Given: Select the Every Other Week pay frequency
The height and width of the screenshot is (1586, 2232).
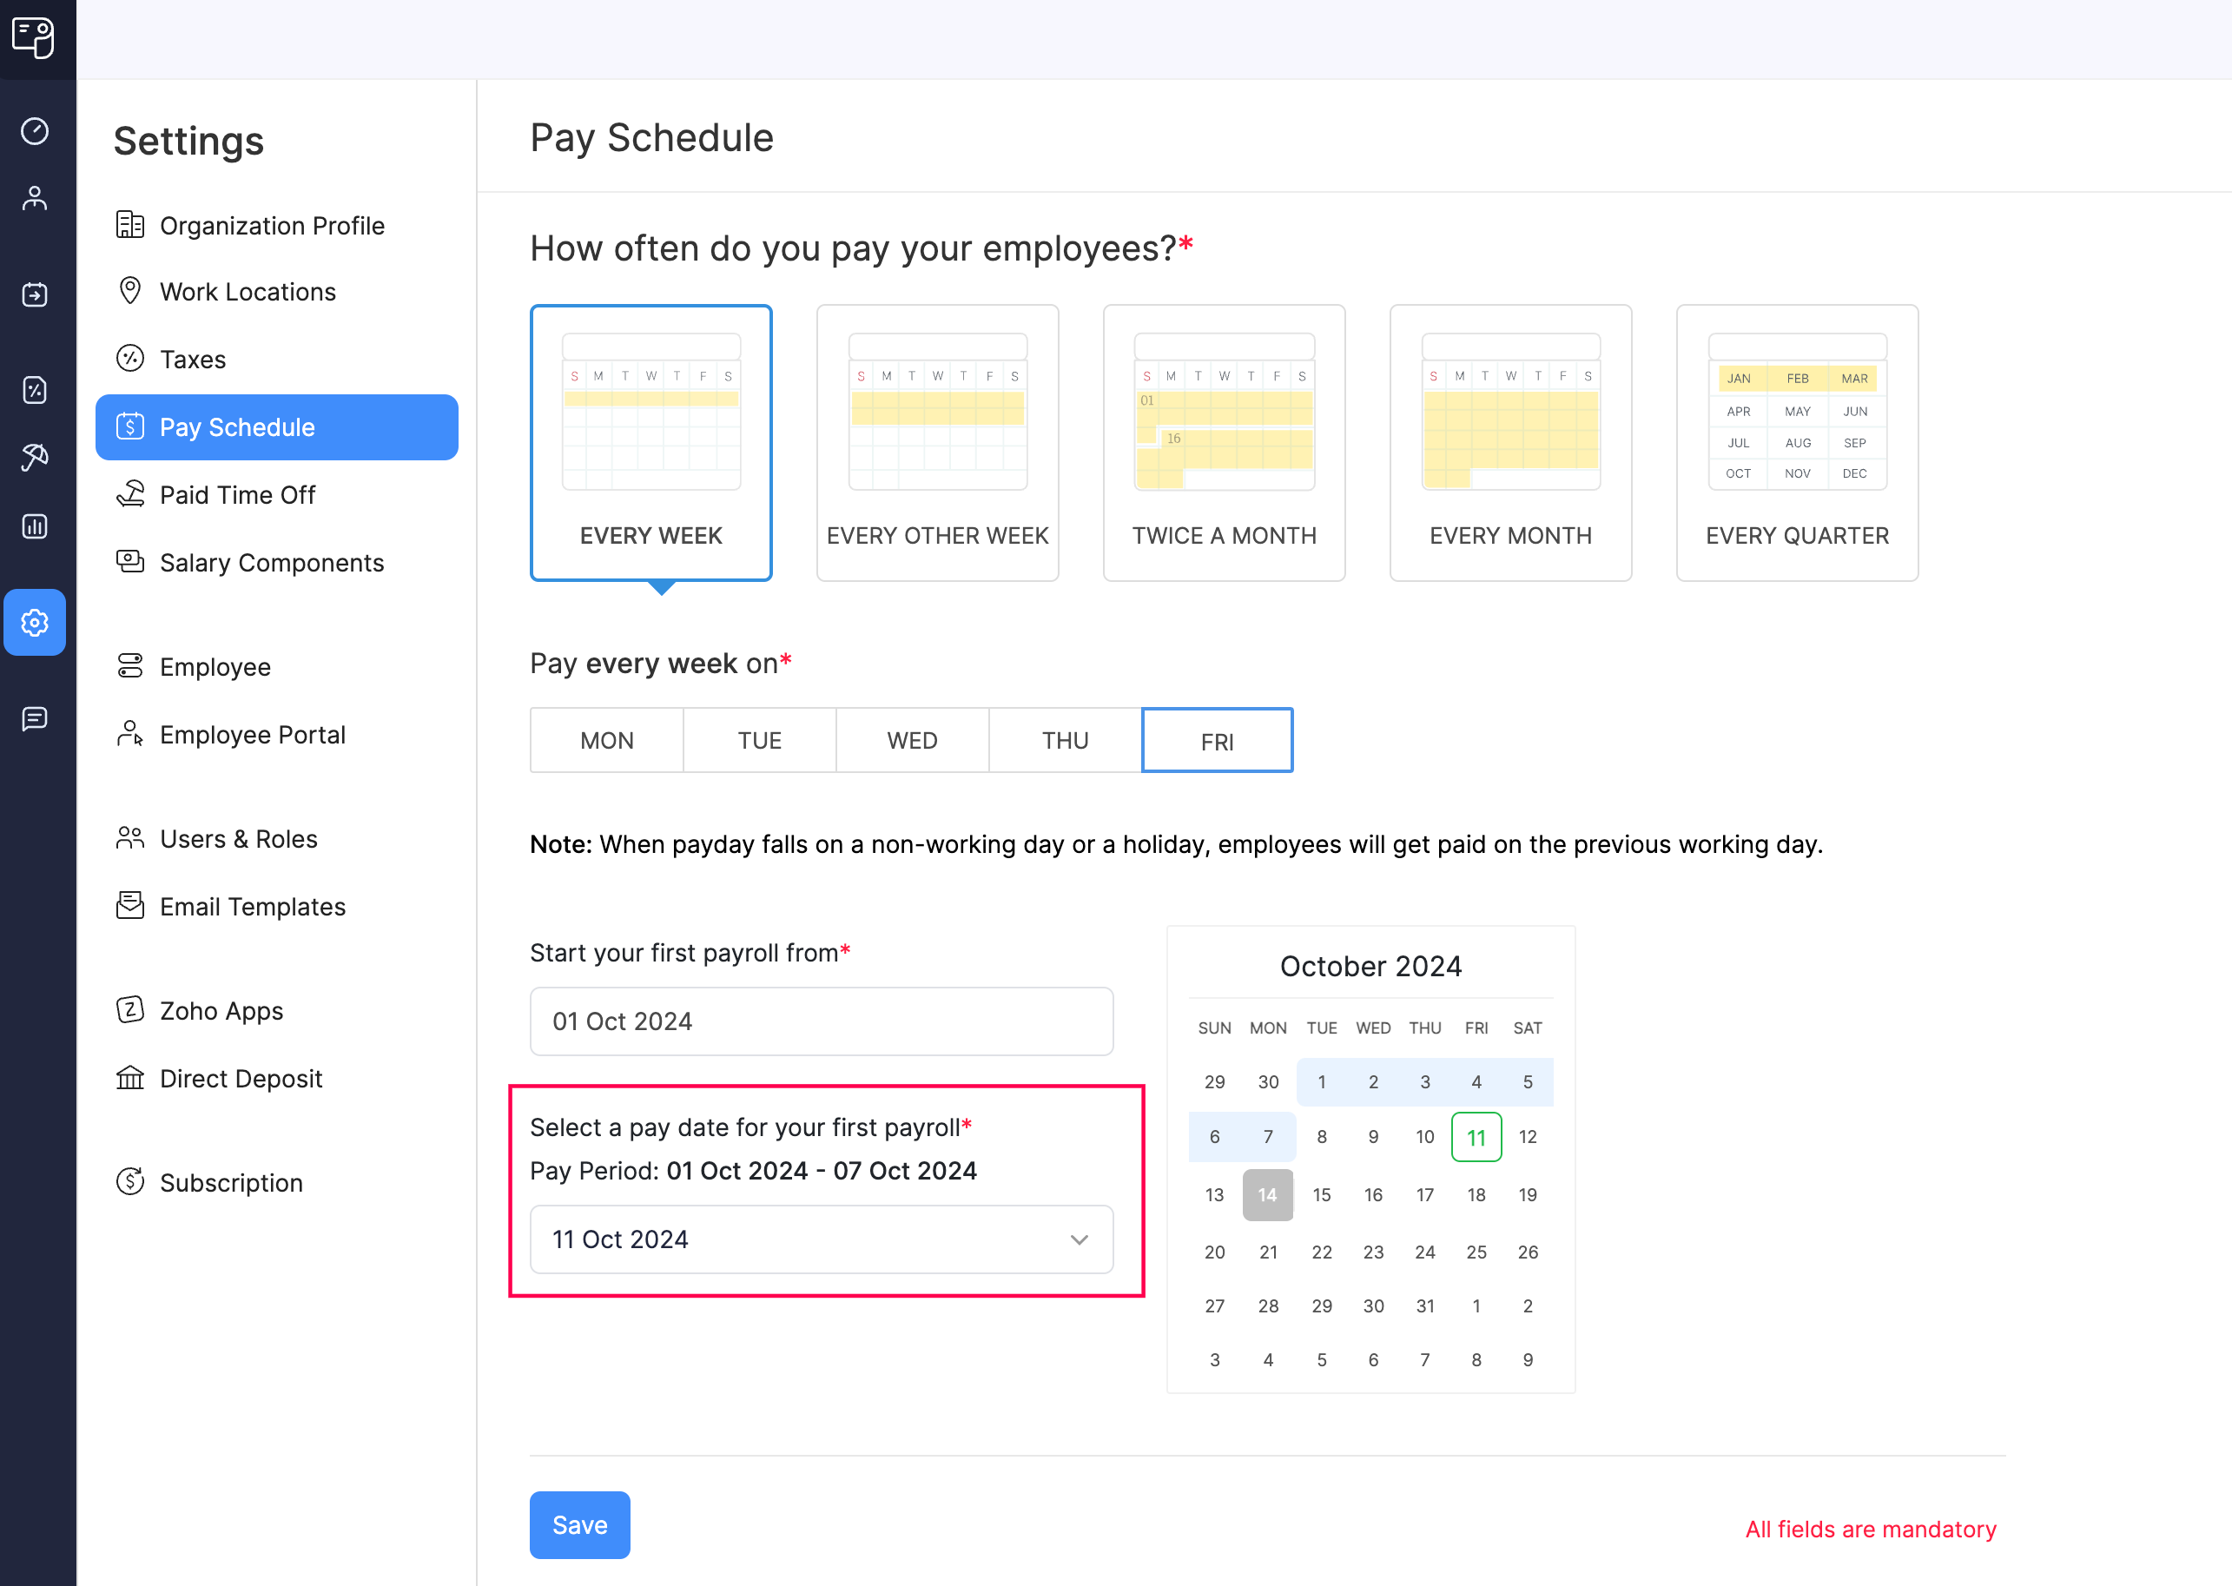Looking at the screenshot, I should [x=937, y=442].
